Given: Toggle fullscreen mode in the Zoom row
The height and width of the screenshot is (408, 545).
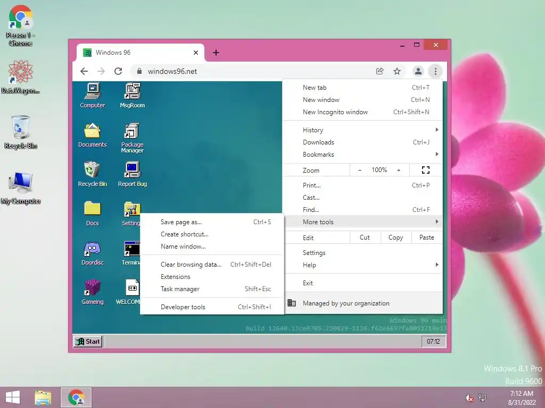Looking at the screenshot, I should click(x=426, y=170).
